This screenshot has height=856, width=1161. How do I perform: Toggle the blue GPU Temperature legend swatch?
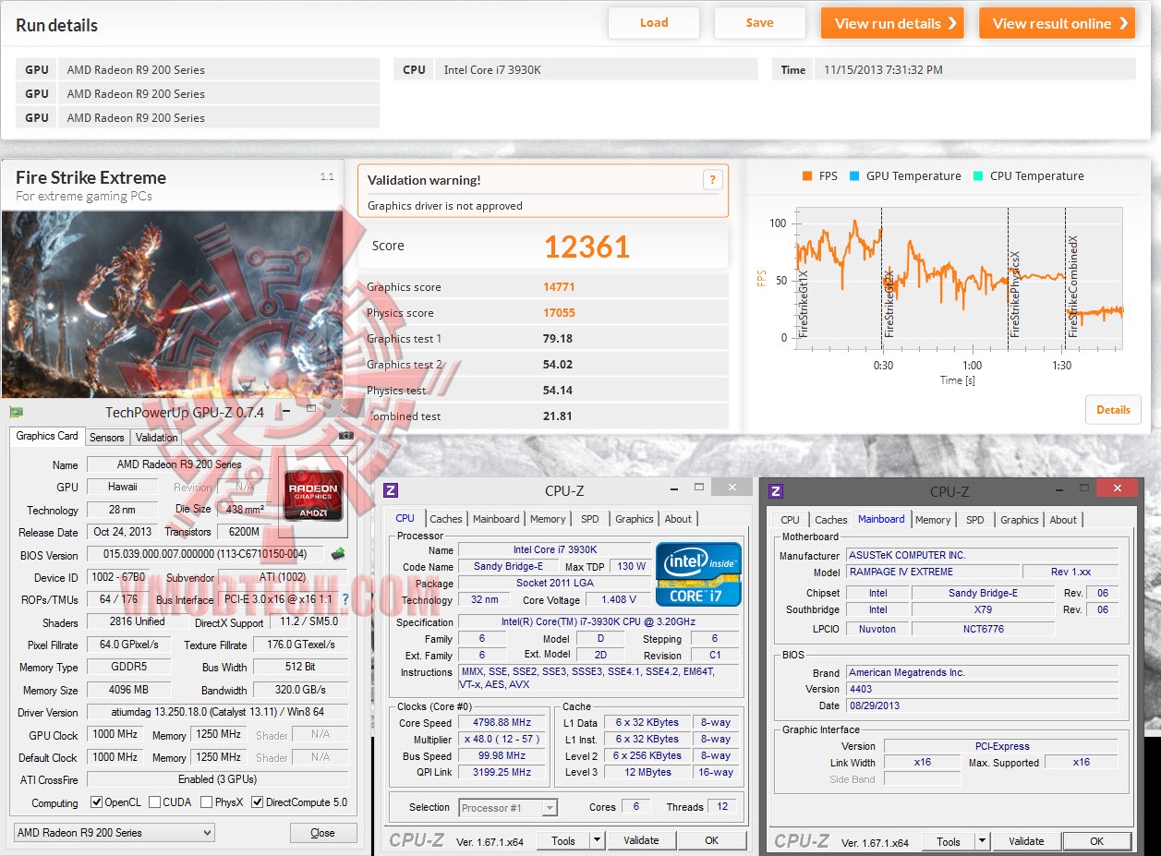click(x=854, y=176)
